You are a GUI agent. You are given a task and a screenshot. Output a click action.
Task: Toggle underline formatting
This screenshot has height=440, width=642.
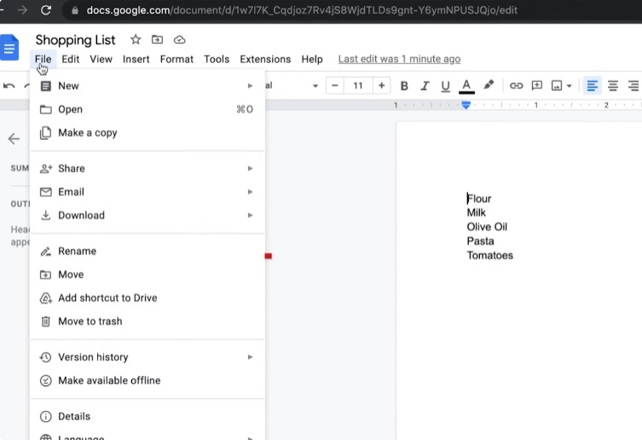coord(445,85)
